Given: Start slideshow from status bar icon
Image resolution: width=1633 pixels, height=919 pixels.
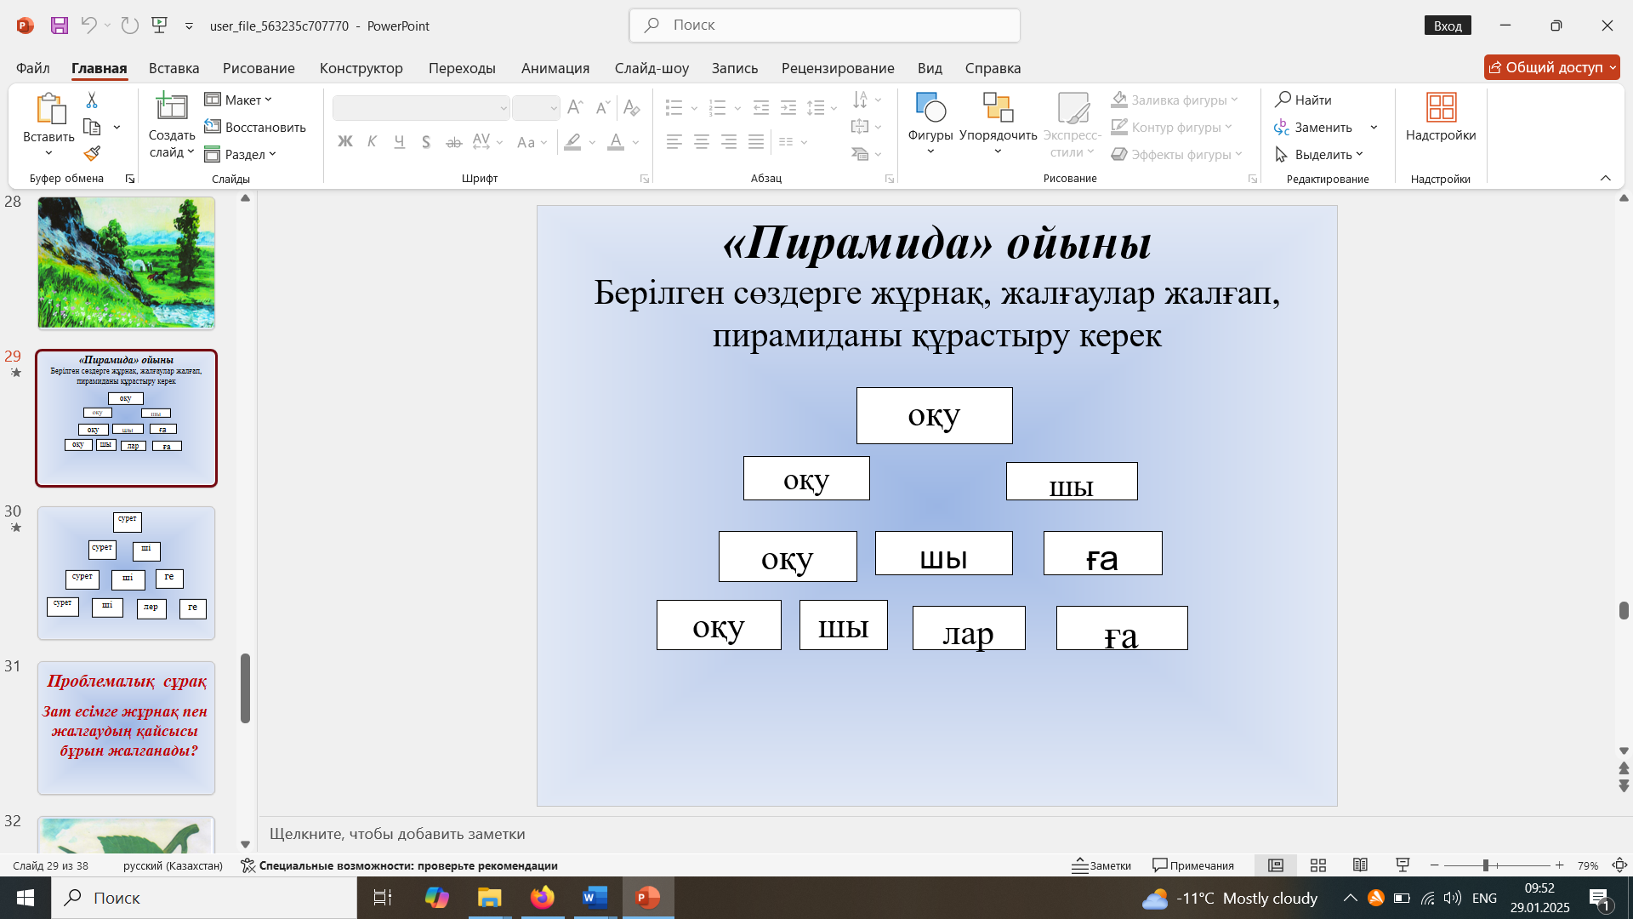Looking at the screenshot, I should pyautogui.click(x=1403, y=865).
